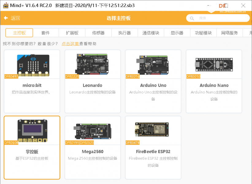Click the DFR0497 product code badge
The height and width of the screenshot is (184, 252).
coord(11,76)
